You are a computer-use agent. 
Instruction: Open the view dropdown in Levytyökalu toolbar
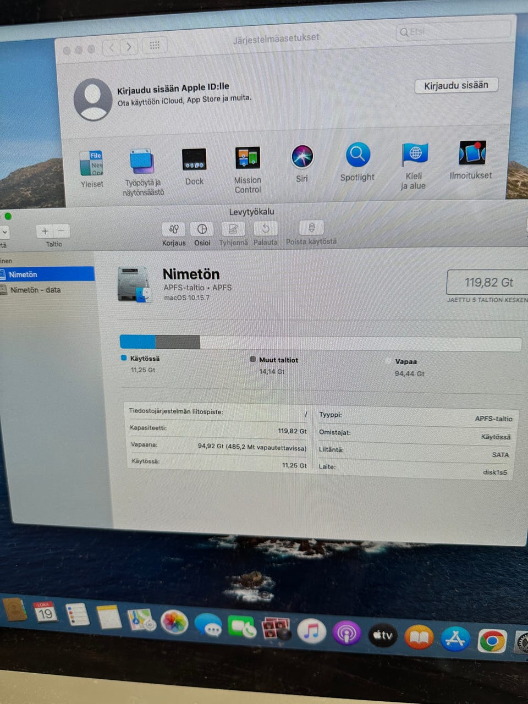coord(4,233)
